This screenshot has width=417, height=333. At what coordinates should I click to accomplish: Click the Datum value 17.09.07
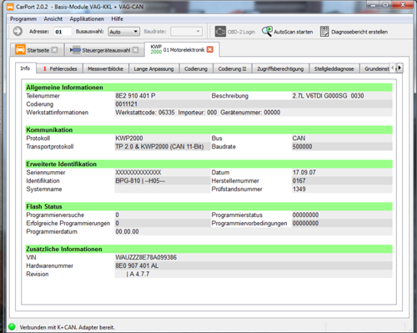pos(304,173)
